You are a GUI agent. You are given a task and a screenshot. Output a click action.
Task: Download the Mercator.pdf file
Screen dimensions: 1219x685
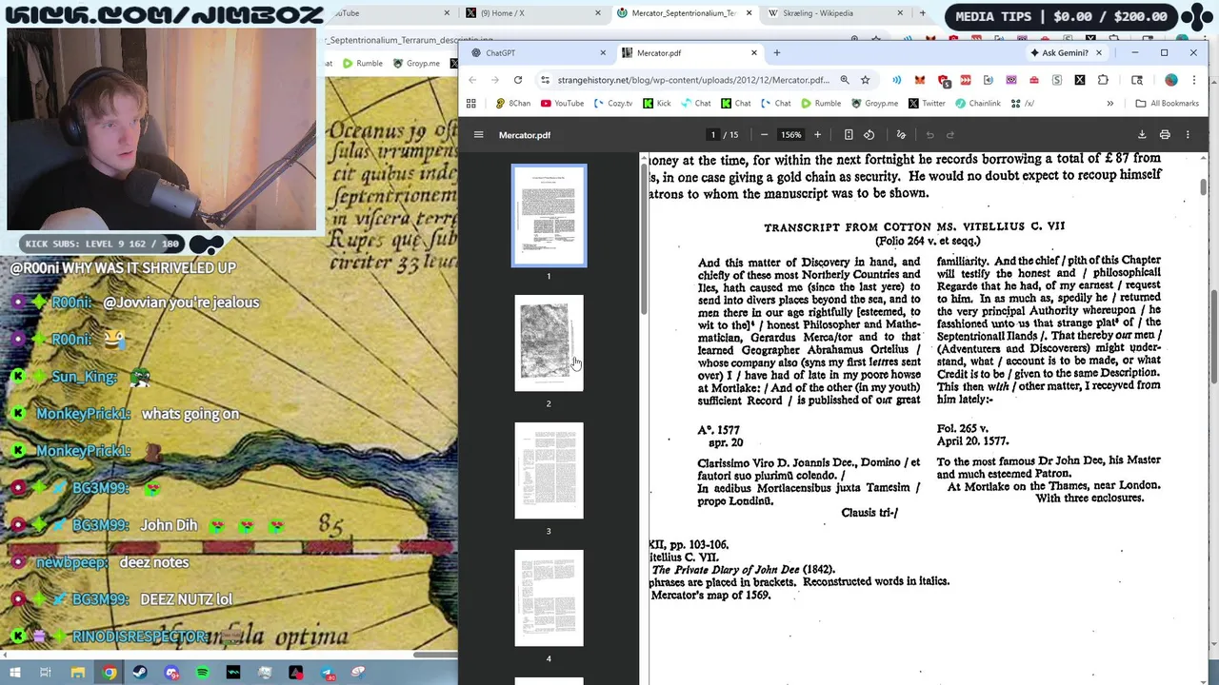[1142, 135]
